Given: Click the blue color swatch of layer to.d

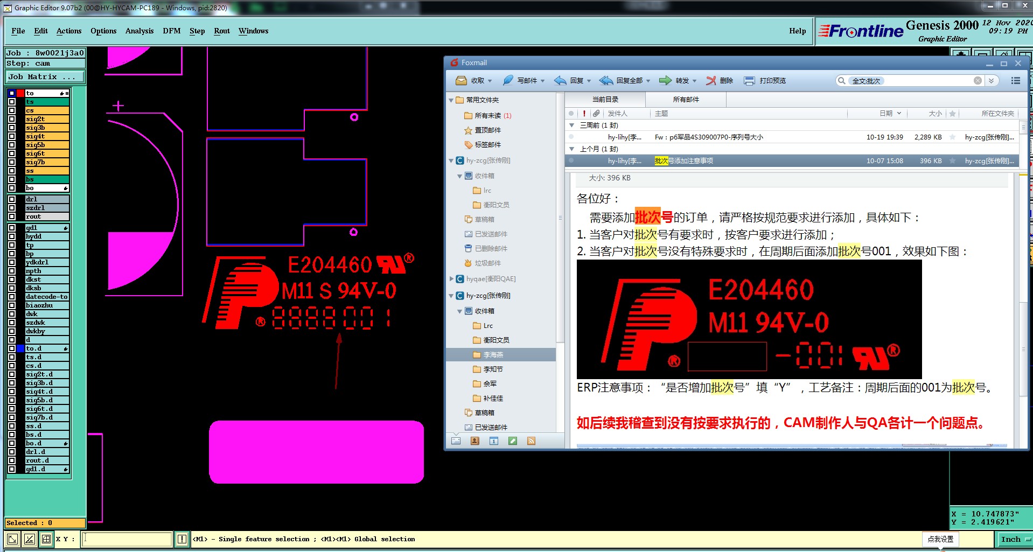Looking at the screenshot, I should [20, 348].
